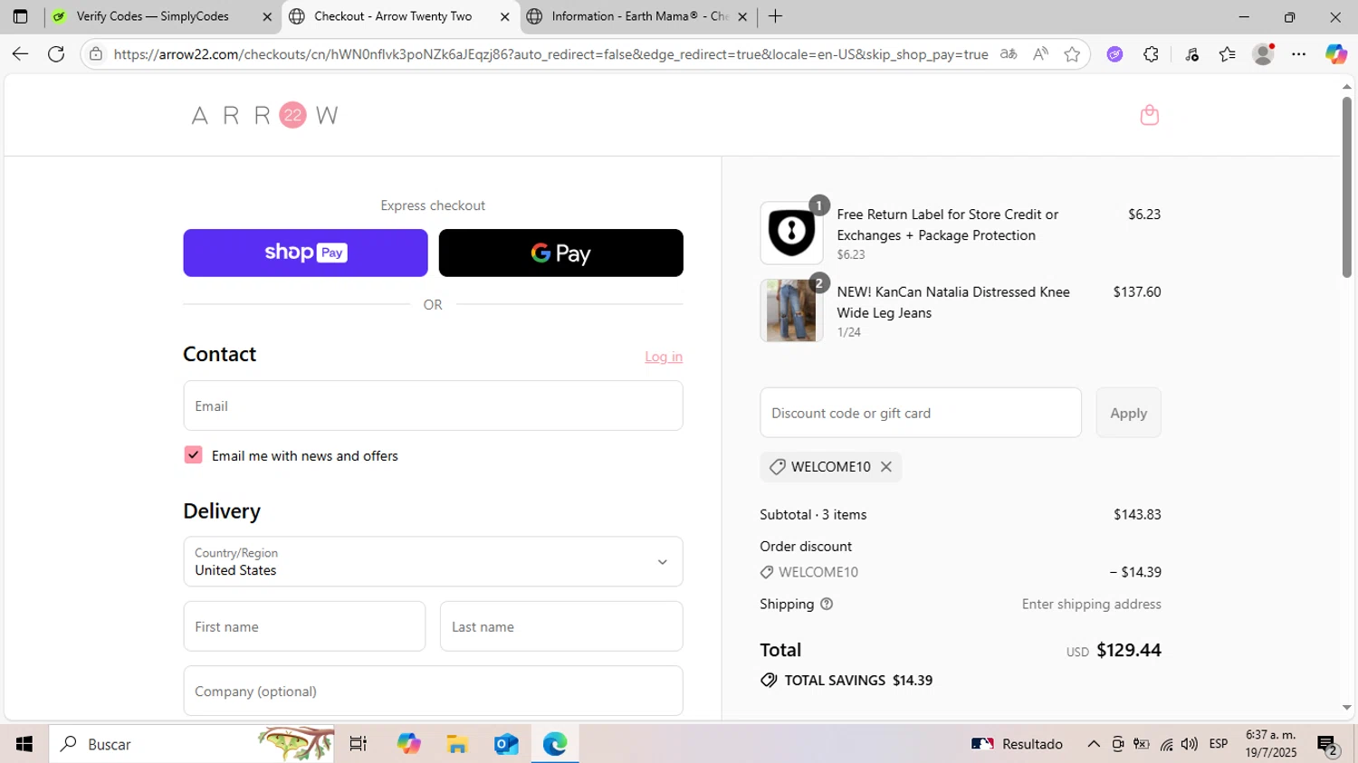Close the Verify Codes tab
Viewport: 1358px width, 763px height.
[267, 16]
